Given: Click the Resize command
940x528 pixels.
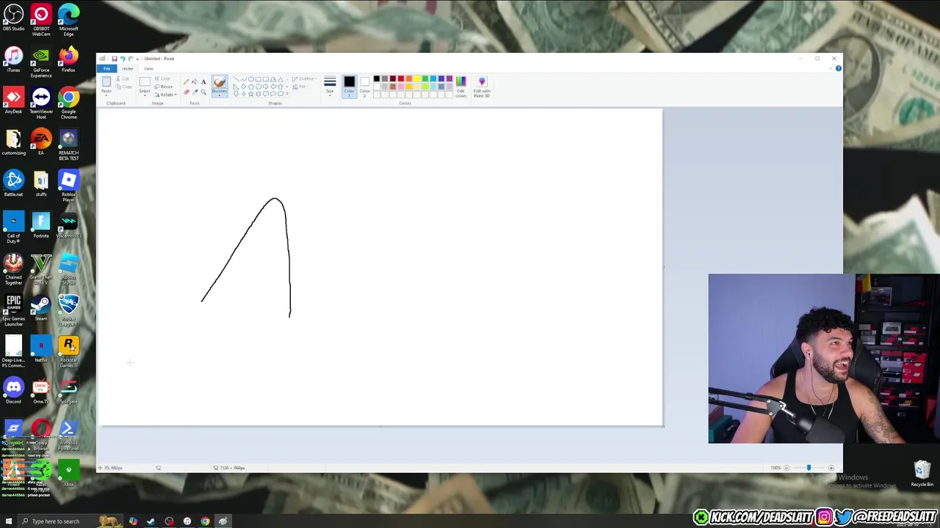Looking at the screenshot, I should [x=164, y=87].
